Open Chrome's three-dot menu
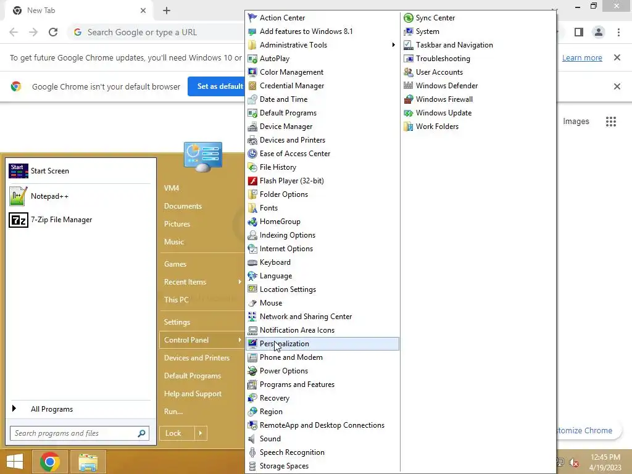632x474 pixels. point(618,32)
